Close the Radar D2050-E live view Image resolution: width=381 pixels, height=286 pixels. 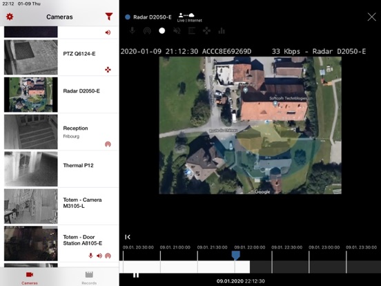pyautogui.click(x=371, y=17)
